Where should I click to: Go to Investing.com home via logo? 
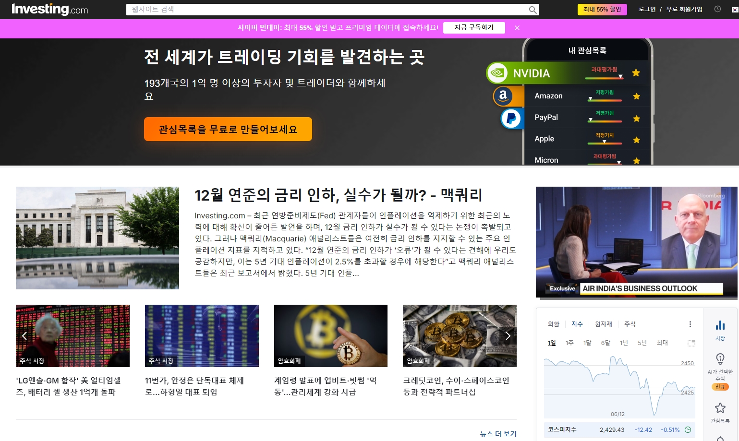(50, 9)
